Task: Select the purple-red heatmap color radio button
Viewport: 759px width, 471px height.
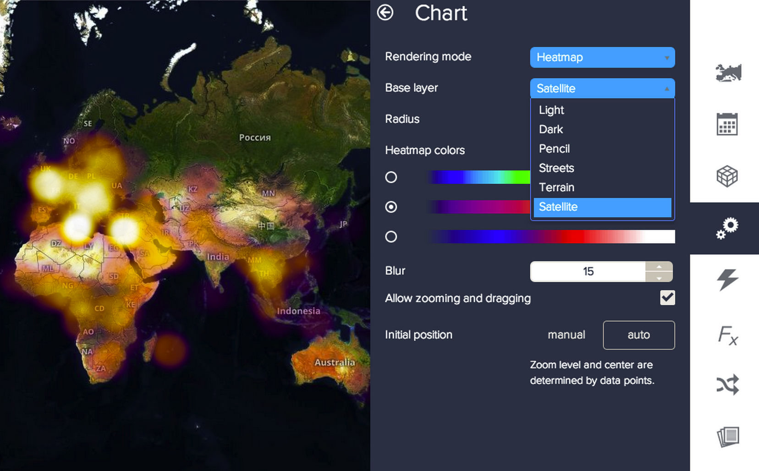Action: (391, 207)
